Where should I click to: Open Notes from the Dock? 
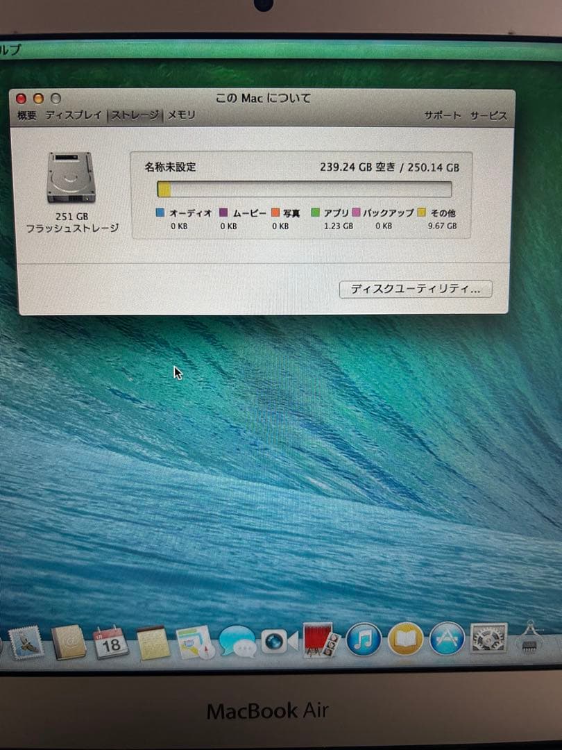[x=153, y=642]
